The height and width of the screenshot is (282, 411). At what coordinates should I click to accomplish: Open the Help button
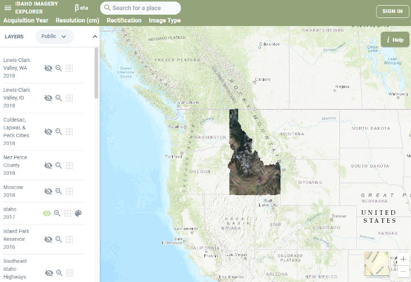[395, 40]
